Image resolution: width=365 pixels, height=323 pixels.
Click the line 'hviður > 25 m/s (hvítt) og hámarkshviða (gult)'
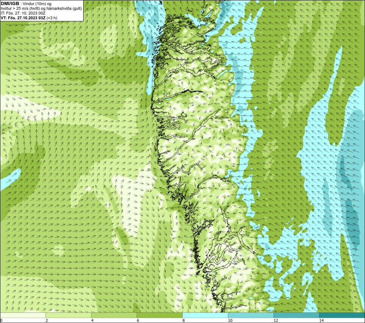41,9
